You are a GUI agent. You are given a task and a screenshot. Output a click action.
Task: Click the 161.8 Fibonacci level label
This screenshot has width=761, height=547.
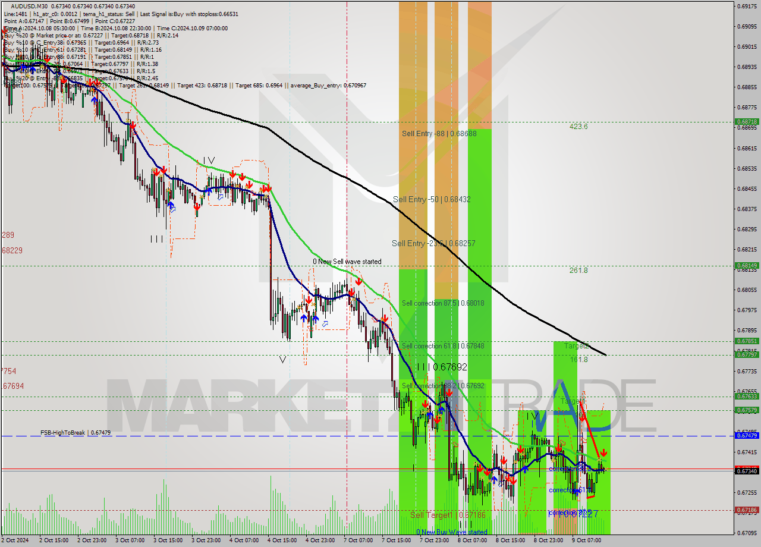point(578,360)
